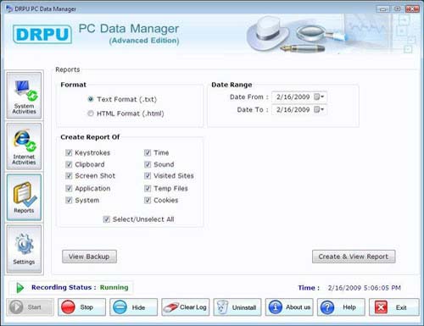This screenshot has width=424, height=326.
Task: Click the (Advanced Edition) subtitle
Action: click(x=144, y=41)
